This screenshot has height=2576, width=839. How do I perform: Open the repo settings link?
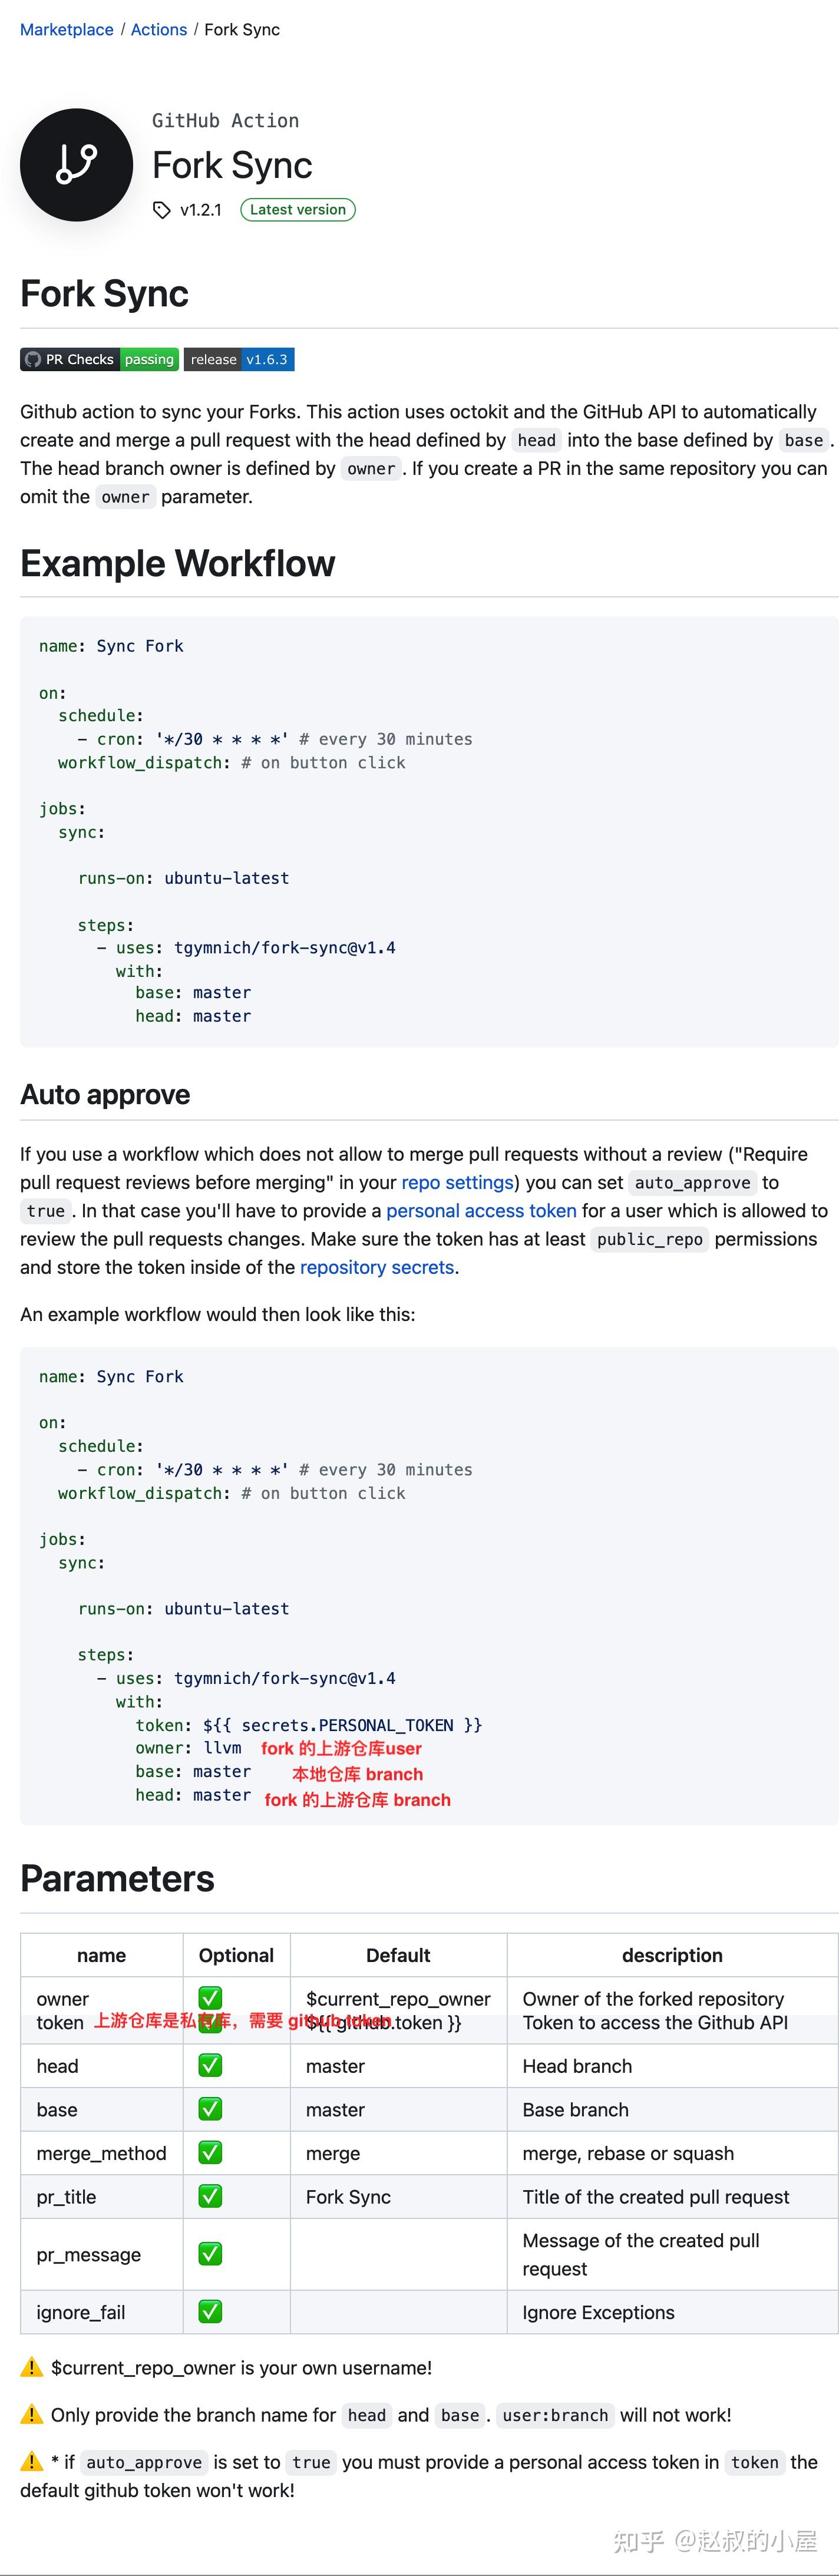457,1182
